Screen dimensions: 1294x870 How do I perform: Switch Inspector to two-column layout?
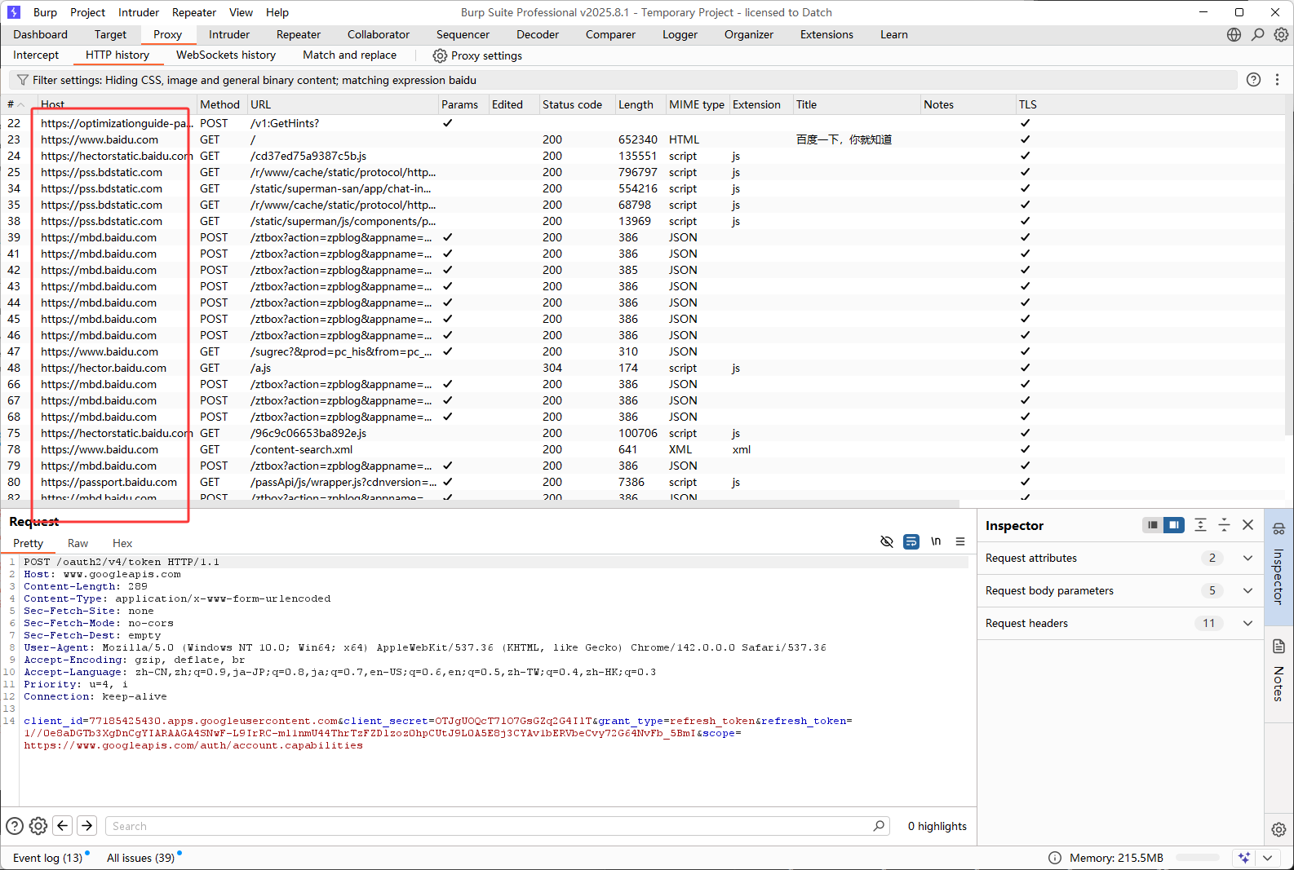[x=1174, y=525]
